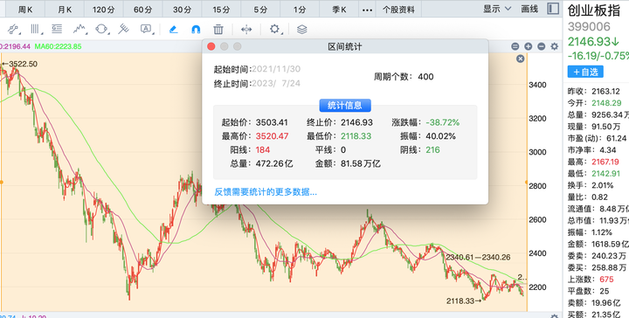Open the layers stack icon
This screenshot has width=629, height=318.
pos(301,29)
